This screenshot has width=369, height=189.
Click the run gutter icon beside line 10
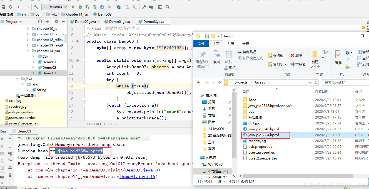click(x=78, y=60)
